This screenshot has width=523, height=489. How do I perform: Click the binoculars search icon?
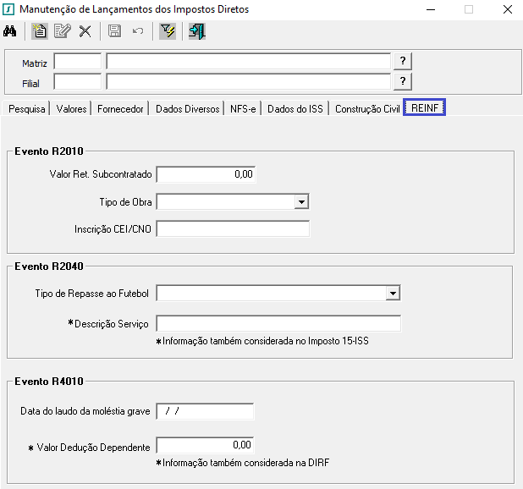click(x=12, y=32)
